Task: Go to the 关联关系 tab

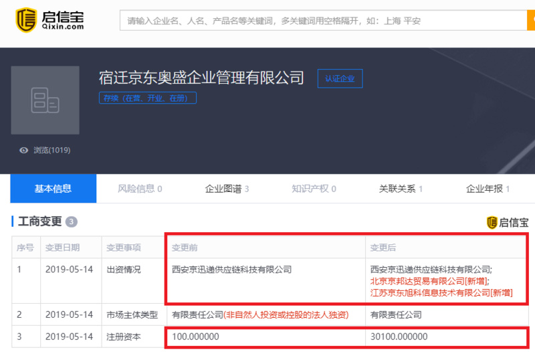Action: pos(401,189)
